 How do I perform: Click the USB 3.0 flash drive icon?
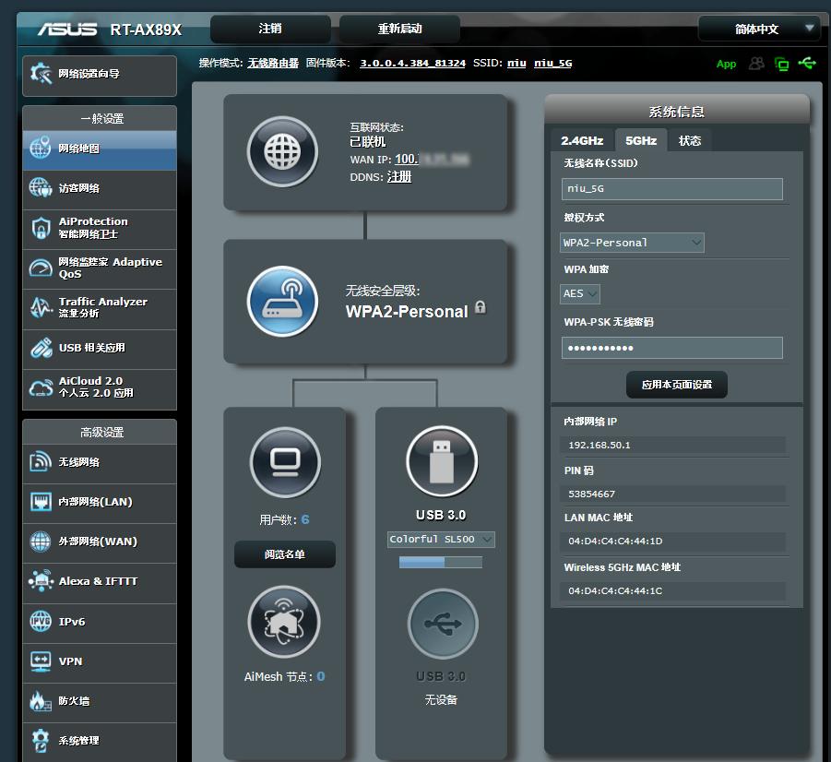[x=442, y=461]
